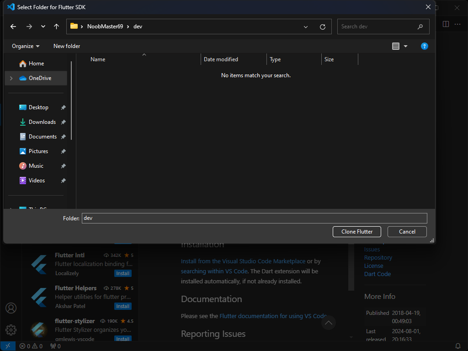
Task: Open the Dart Code link
Action: click(377, 274)
